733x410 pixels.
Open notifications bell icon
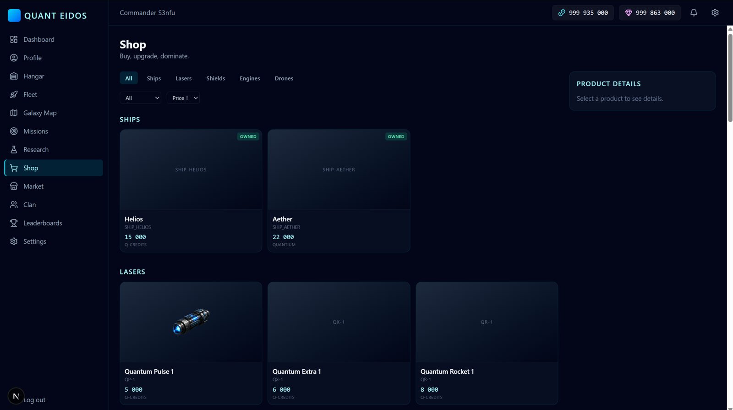click(694, 13)
